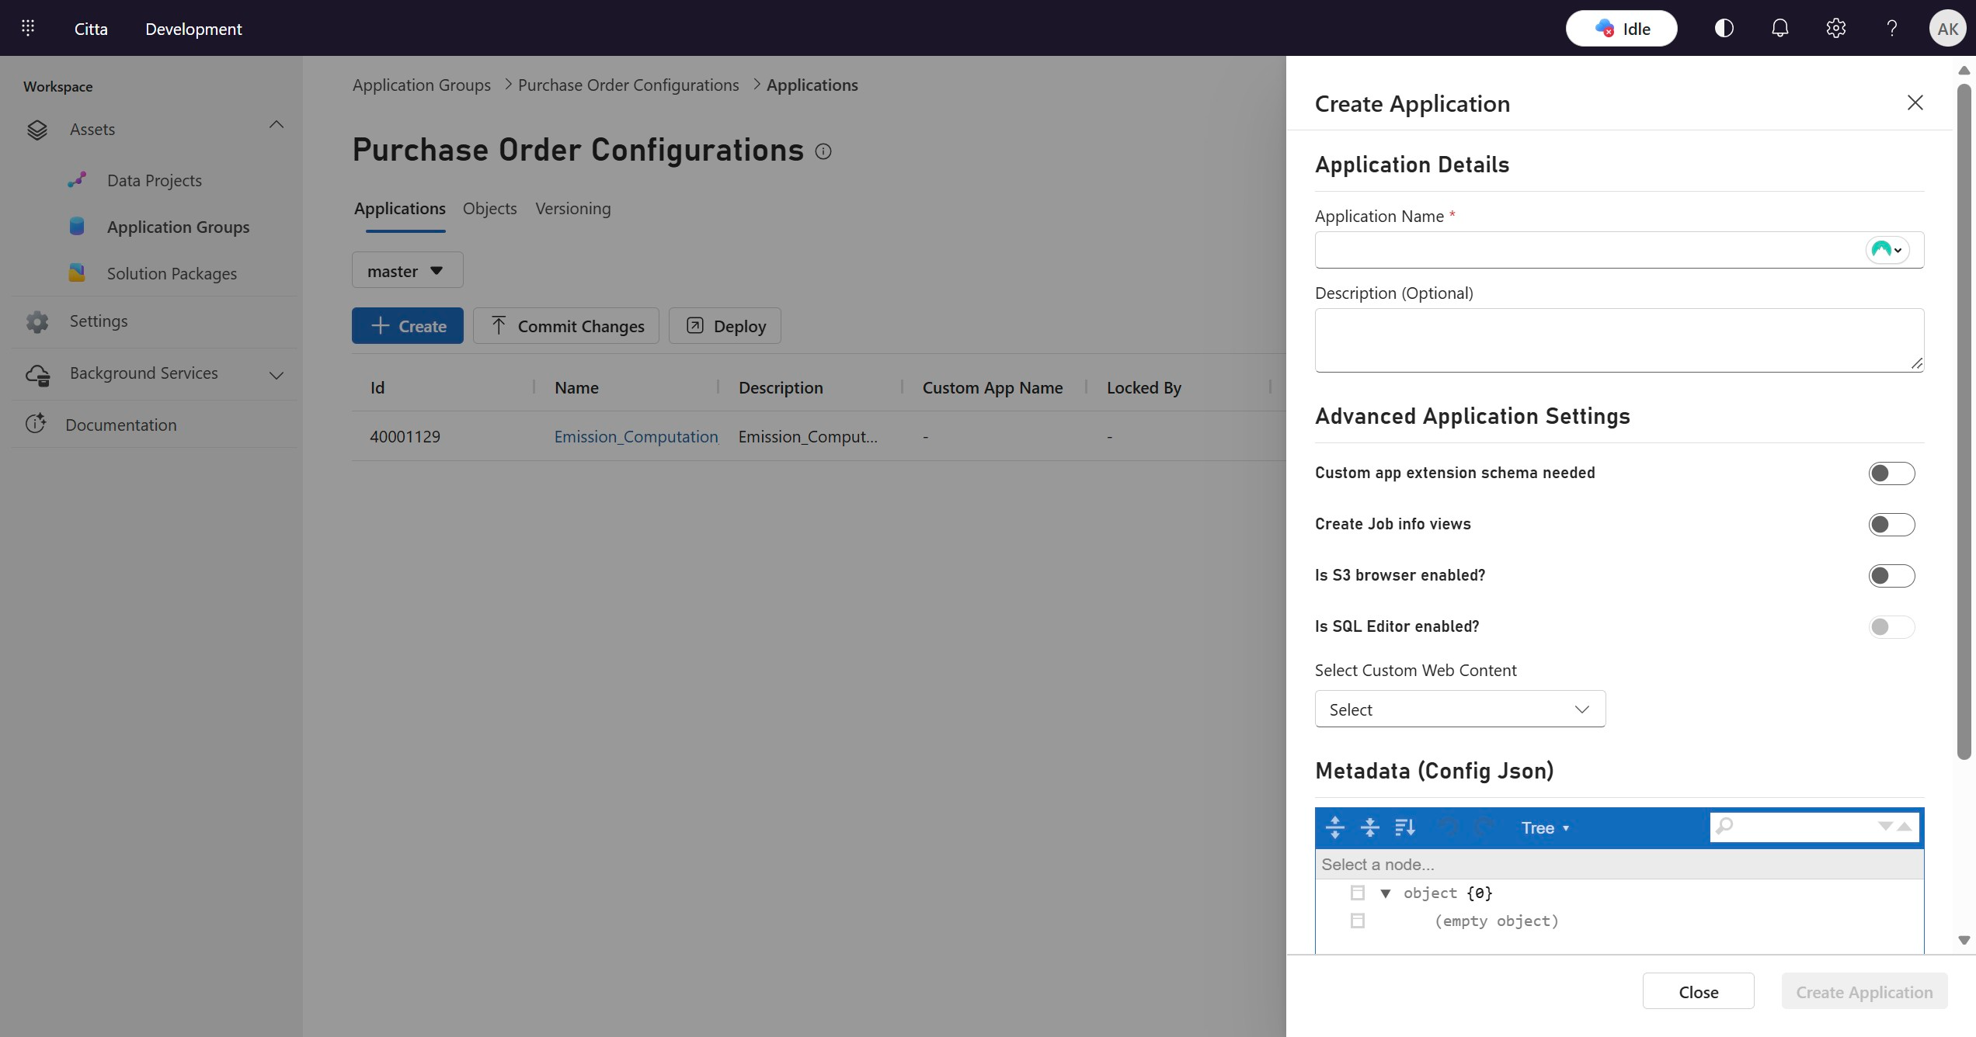Open the master branch dropdown
This screenshot has width=1976, height=1037.
[407, 271]
